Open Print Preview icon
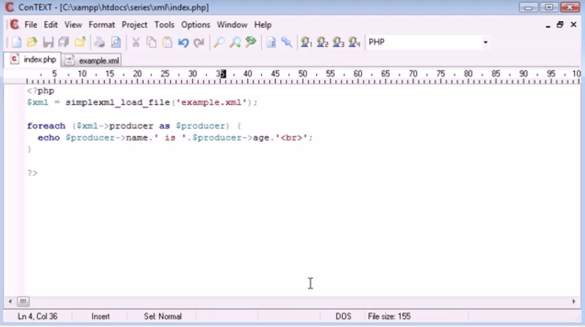This screenshot has height=327, width=585. [x=116, y=42]
